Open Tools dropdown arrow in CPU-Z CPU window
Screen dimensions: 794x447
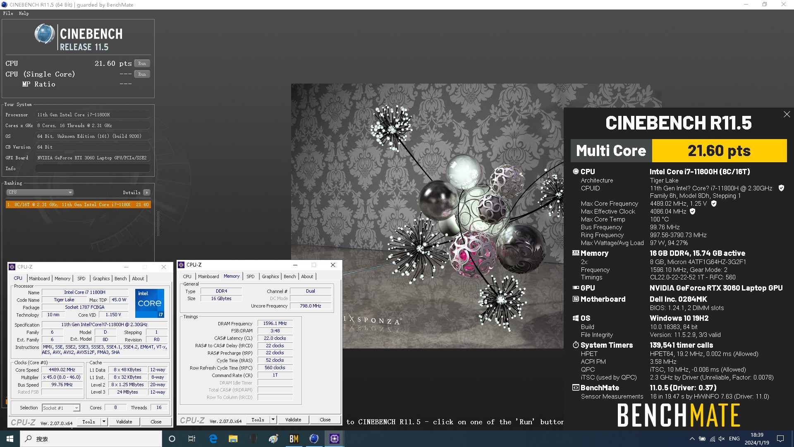click(104, 422)
